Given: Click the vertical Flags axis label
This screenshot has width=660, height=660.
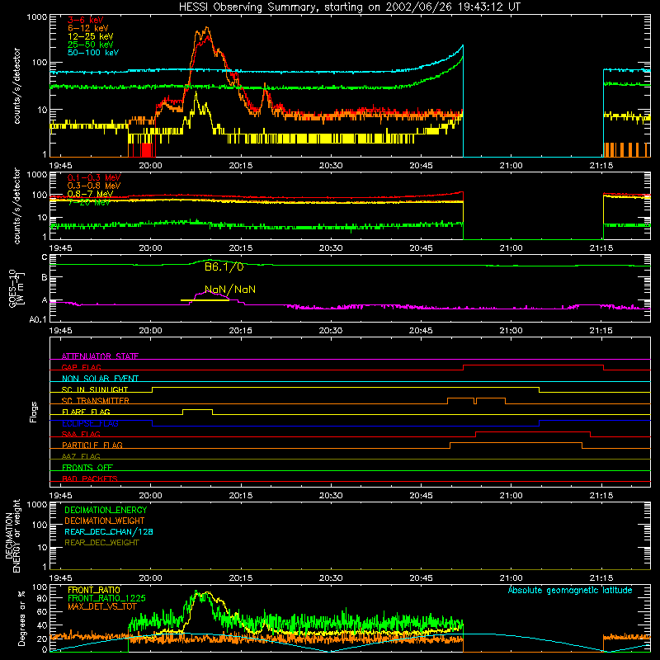Looking at the screenshot, I should (x=33, y=412).
